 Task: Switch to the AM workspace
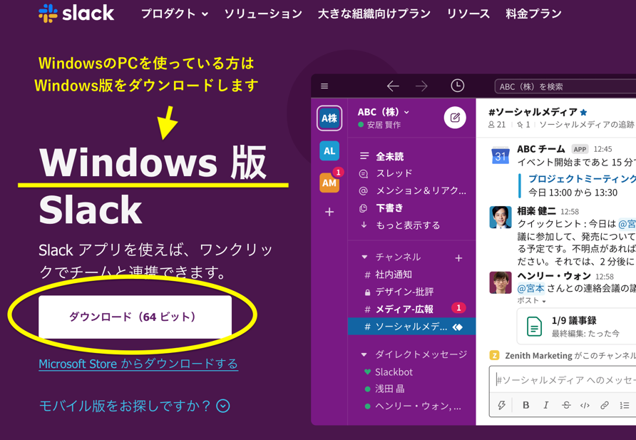329,183
